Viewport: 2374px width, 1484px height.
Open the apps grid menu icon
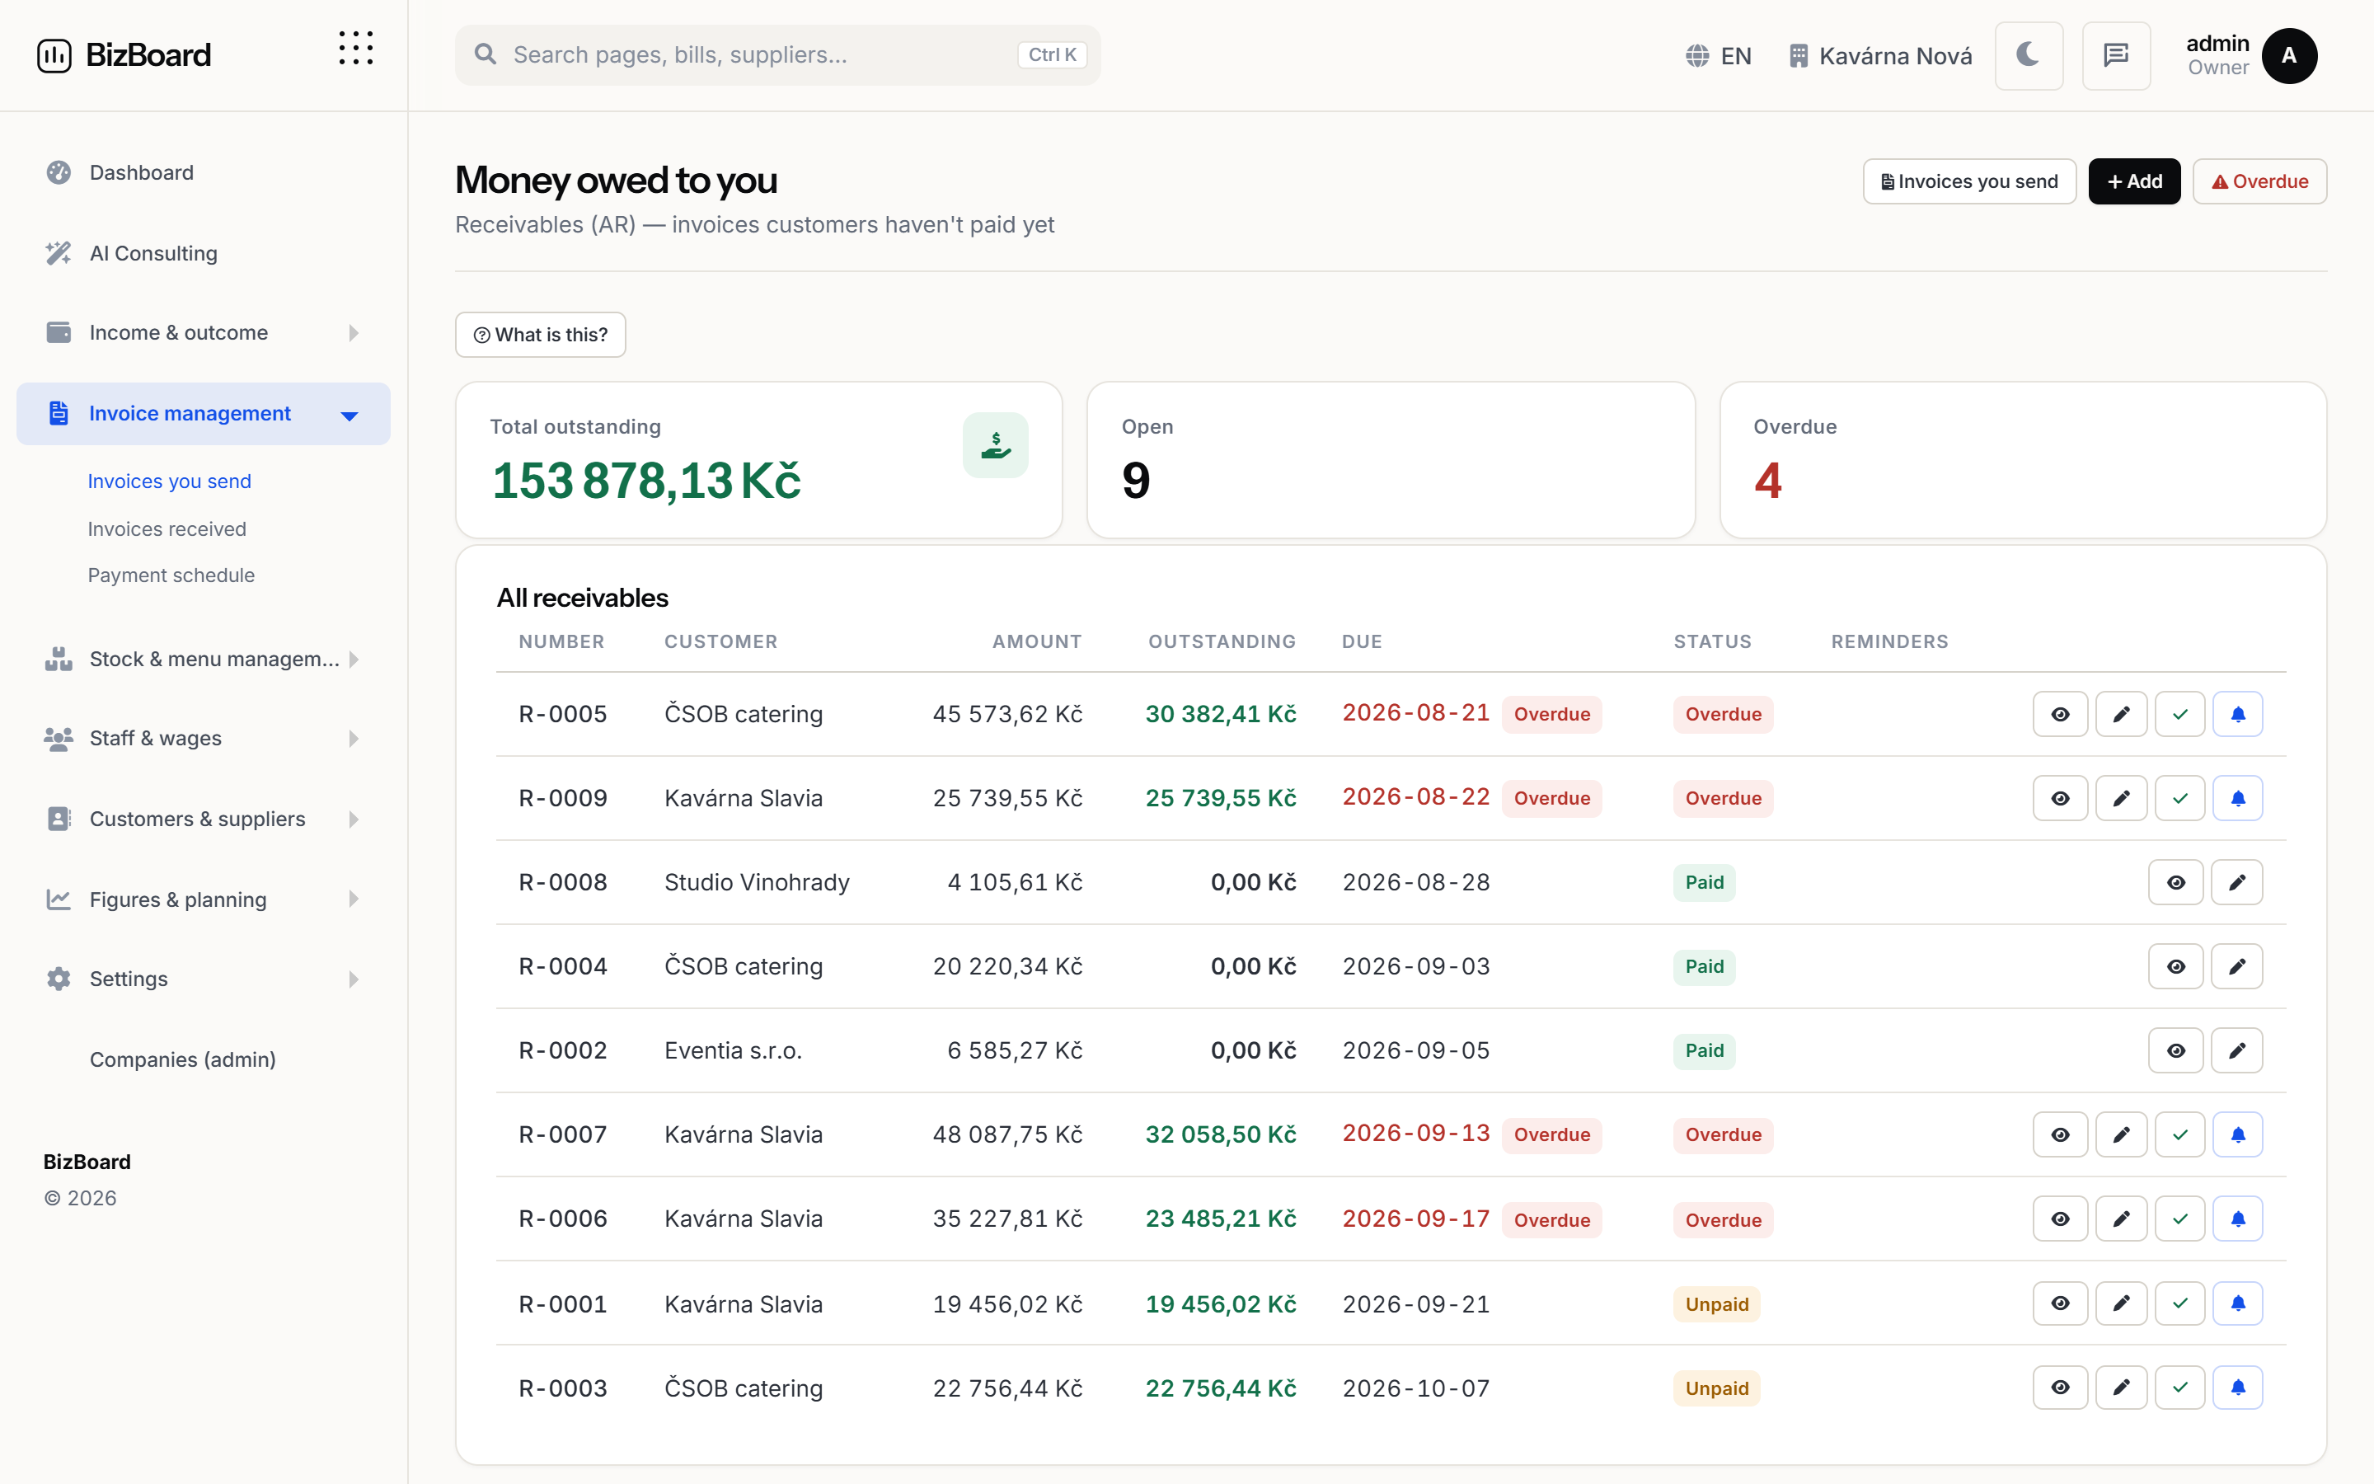(x=355, y=49)
